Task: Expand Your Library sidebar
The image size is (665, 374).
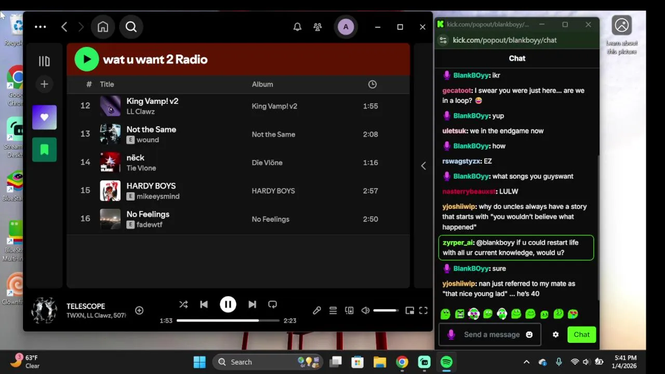Action: [44, 61]
